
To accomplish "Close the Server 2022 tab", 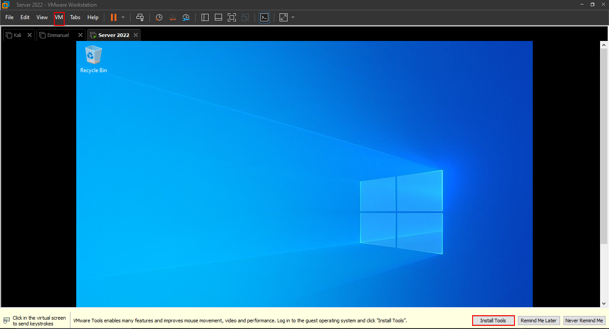I will point(136,35).
